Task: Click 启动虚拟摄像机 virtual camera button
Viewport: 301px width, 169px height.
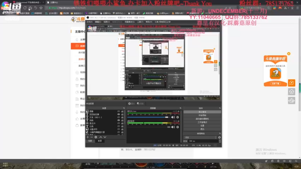Action: point(202,119)
